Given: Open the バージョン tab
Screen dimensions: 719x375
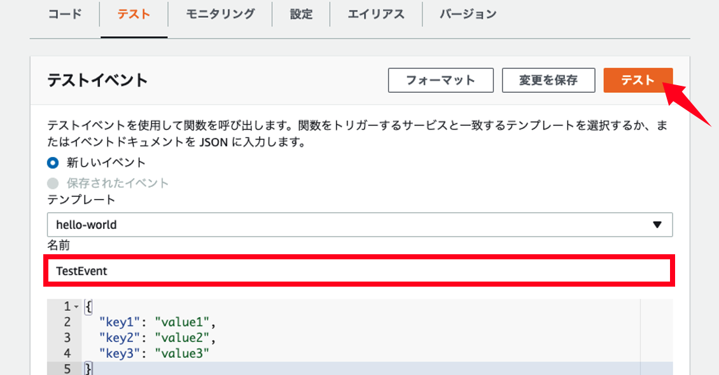Looking at the screenshot, I should coord(468,14).
